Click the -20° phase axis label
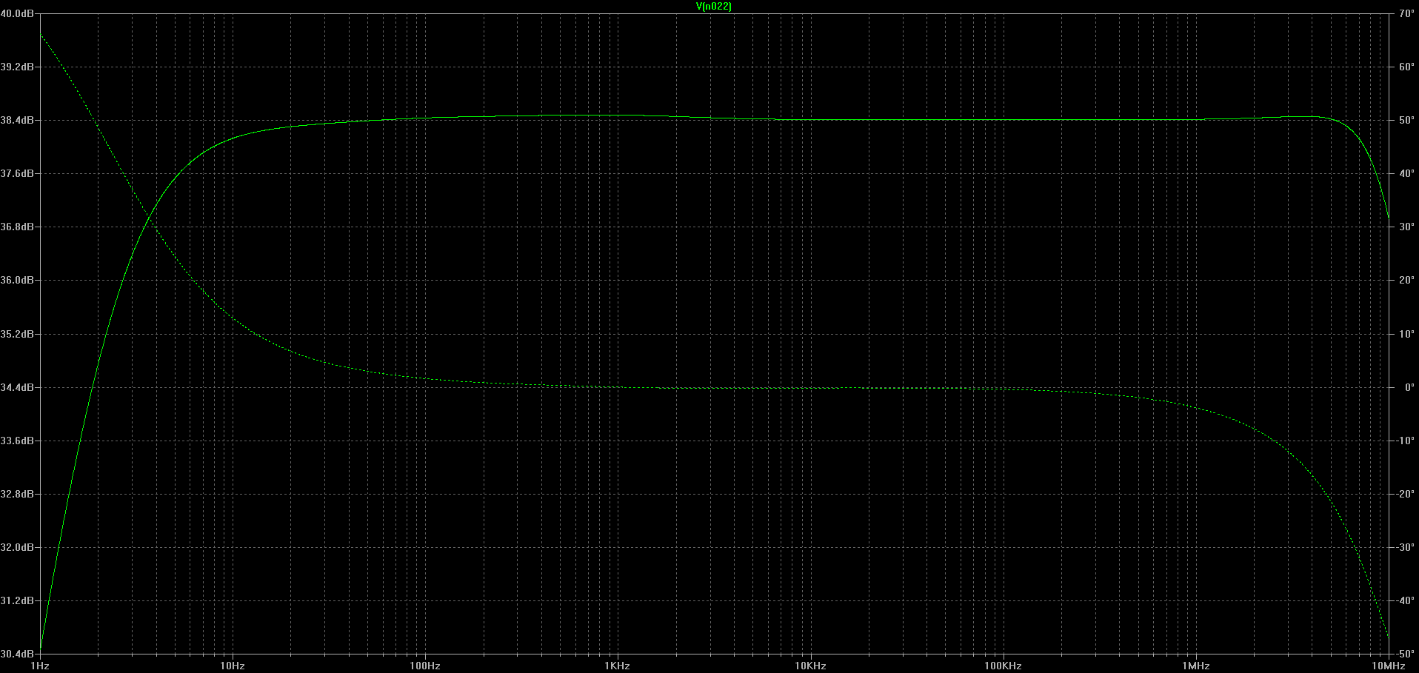1419x673 pixels. click(x=1405, y=494)
